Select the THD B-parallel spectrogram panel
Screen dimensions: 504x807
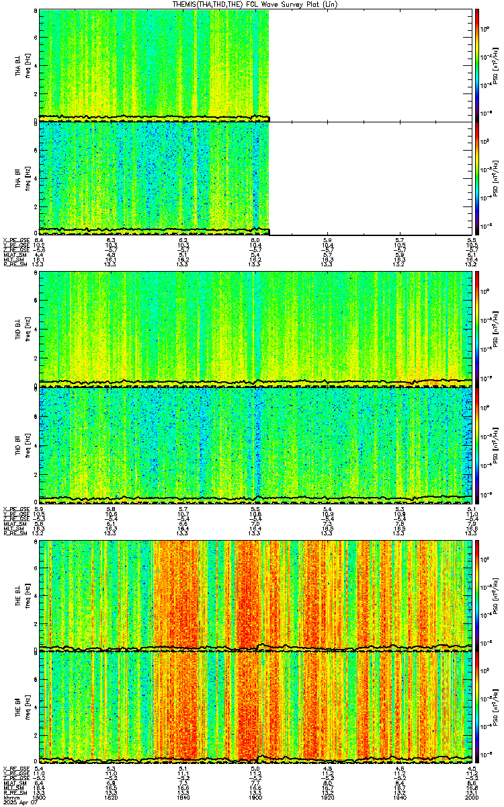pos(255,445)
